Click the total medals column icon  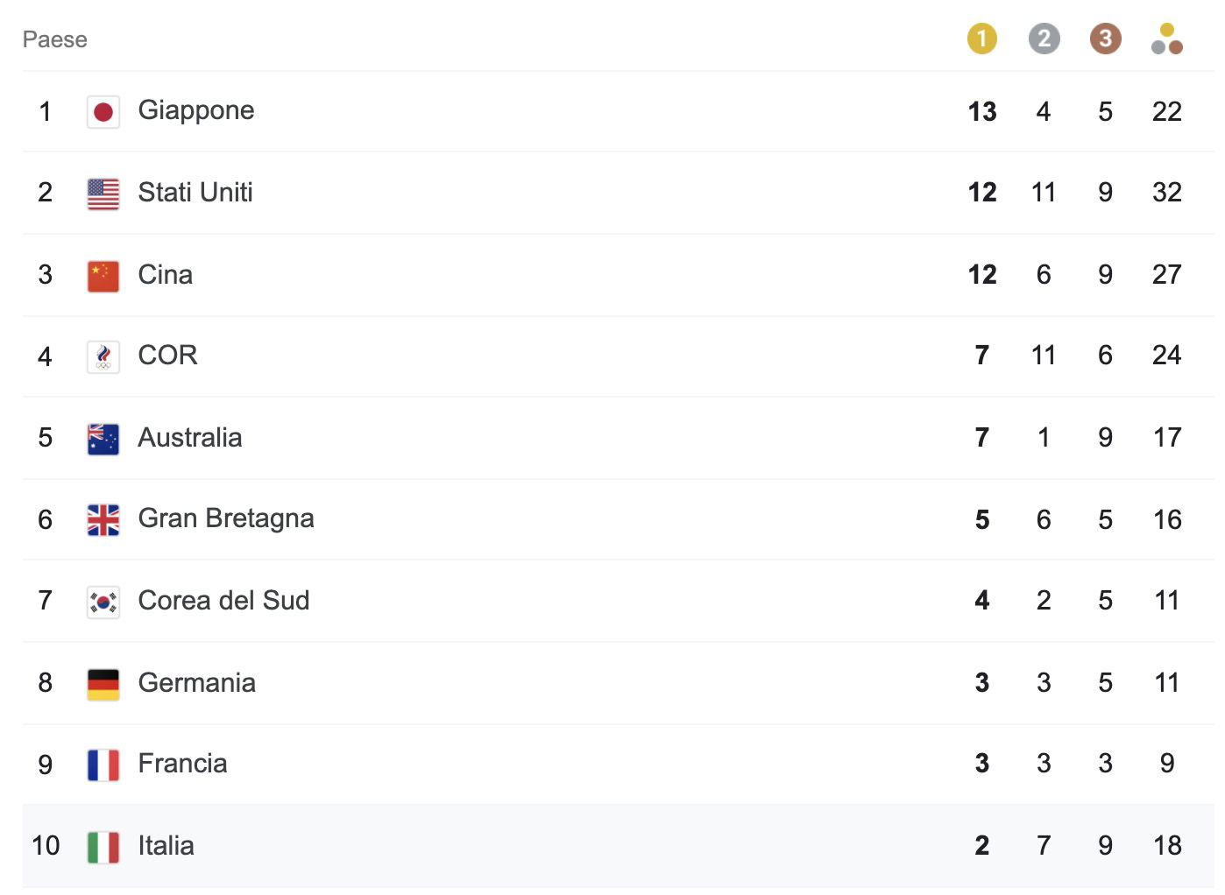click(x=1166, y=39)
